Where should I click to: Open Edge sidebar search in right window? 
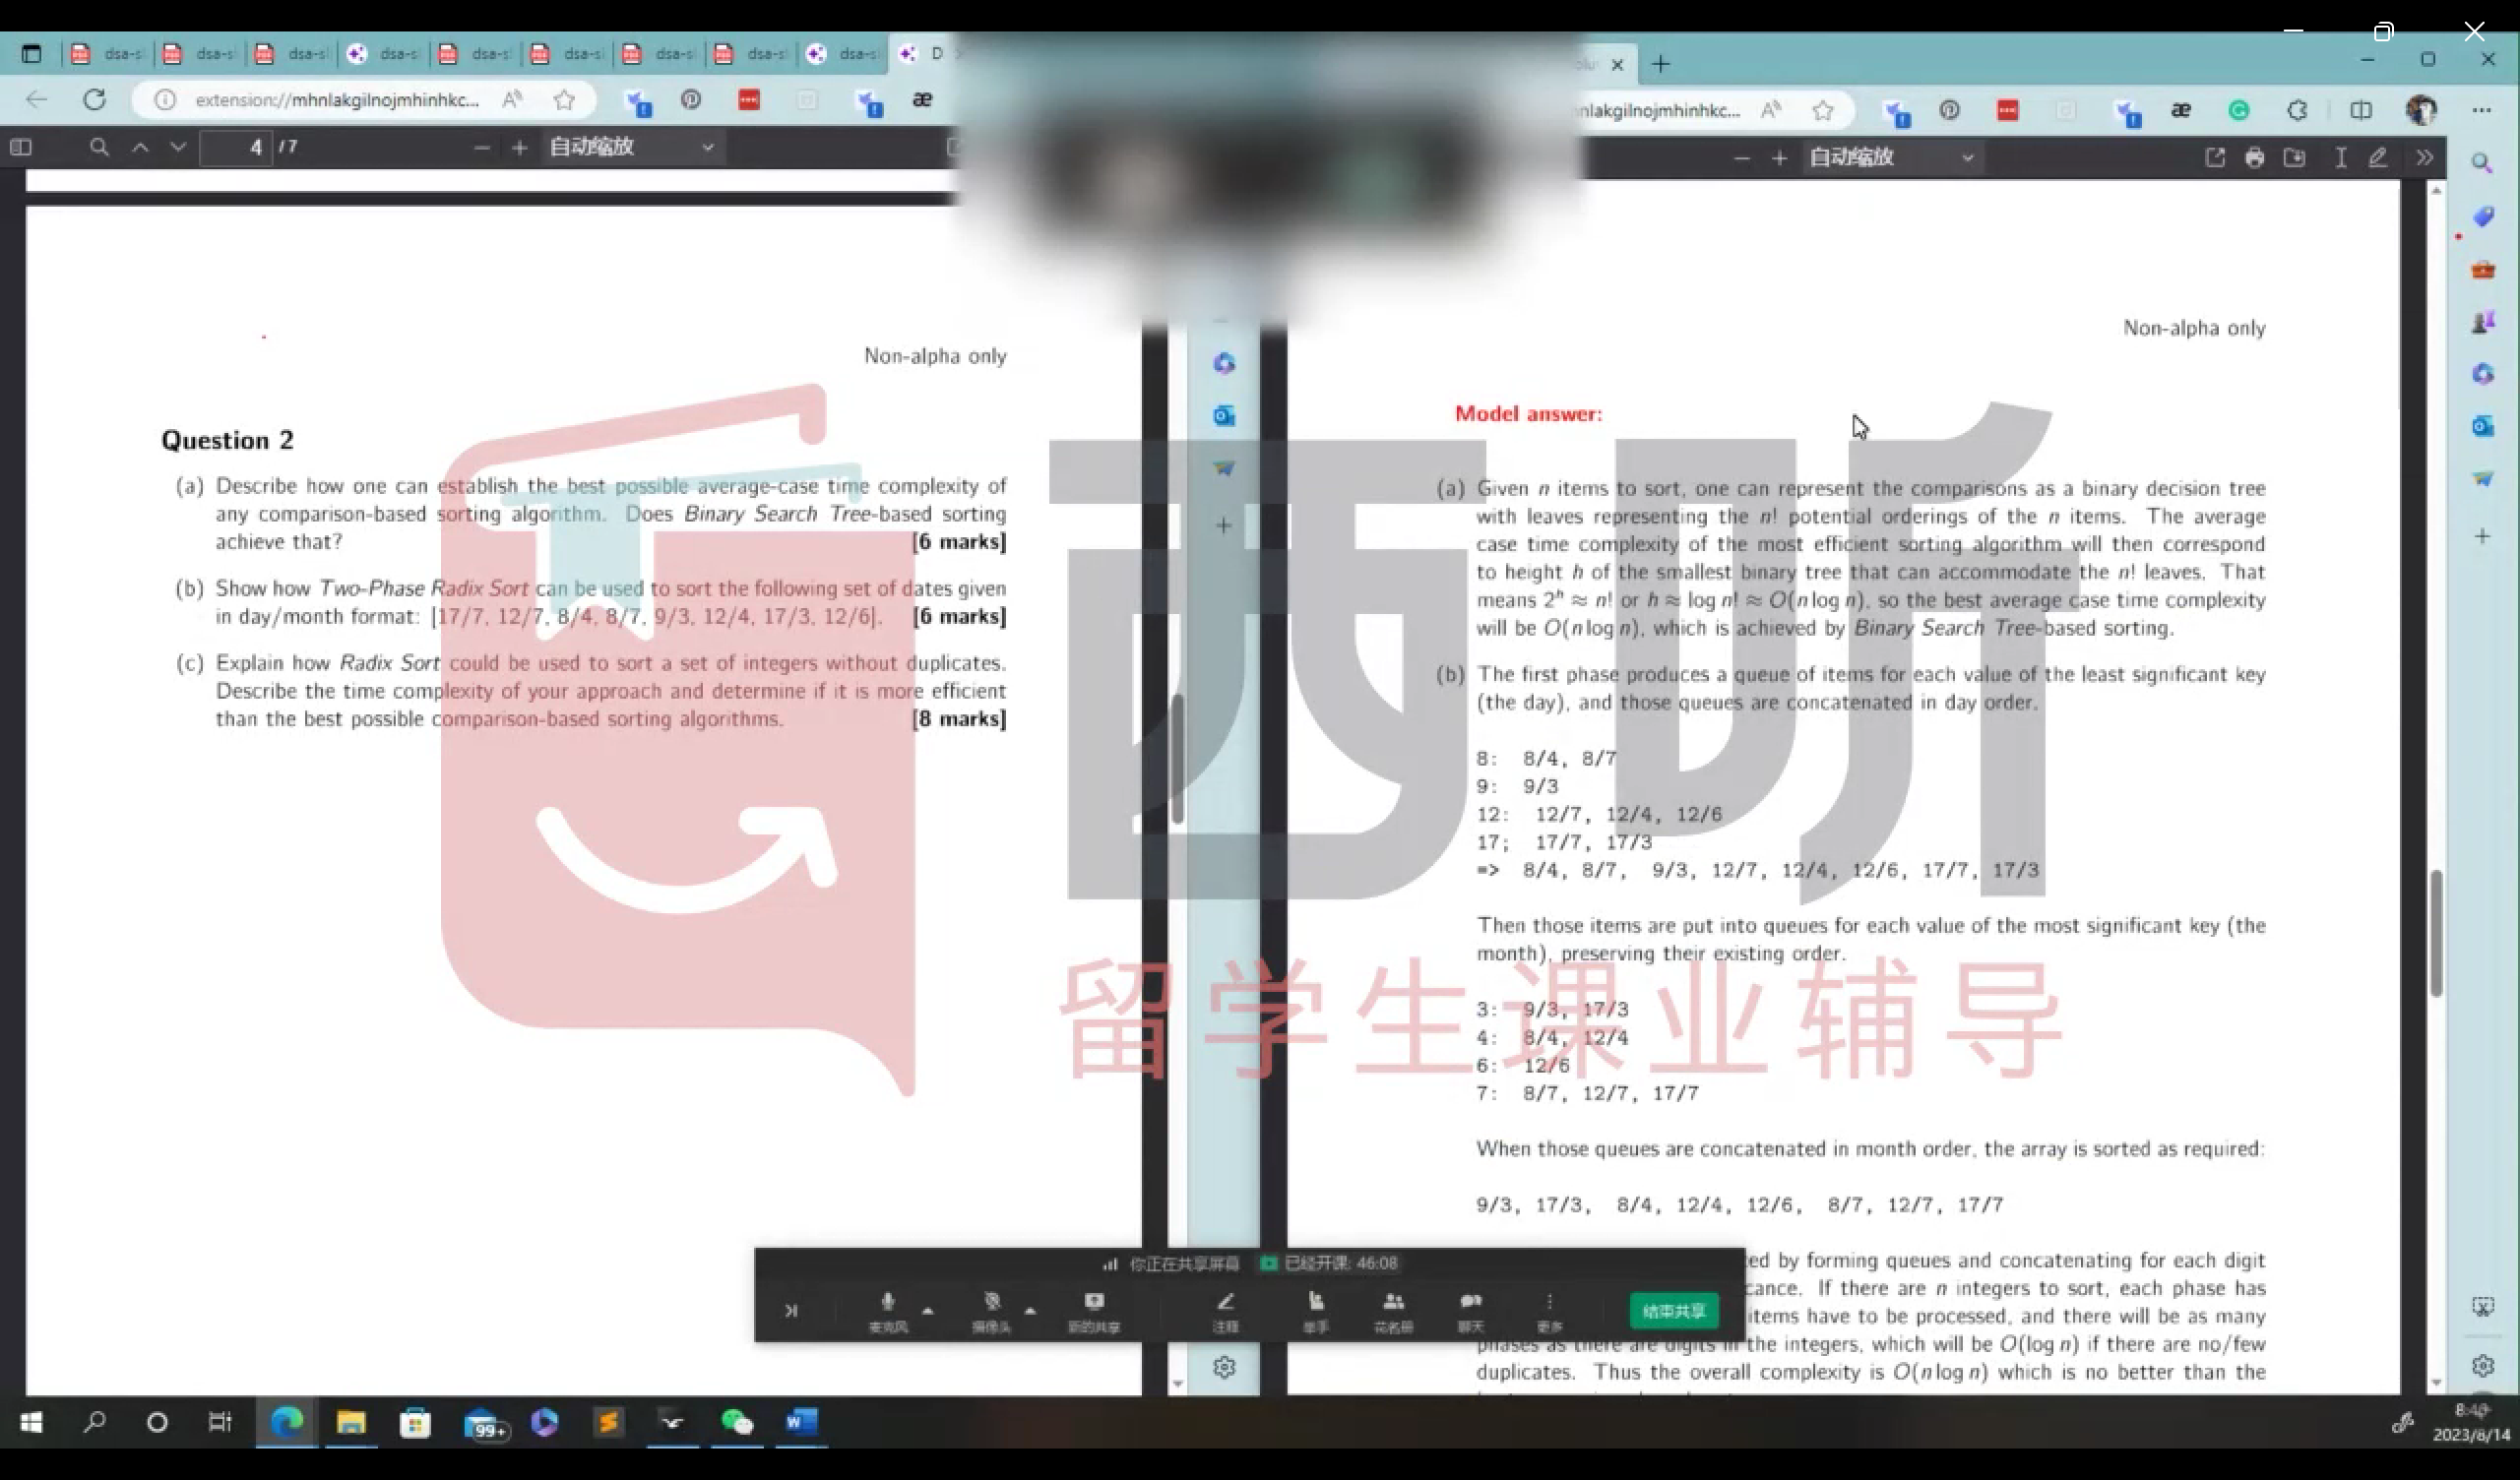click(2482, 162)
